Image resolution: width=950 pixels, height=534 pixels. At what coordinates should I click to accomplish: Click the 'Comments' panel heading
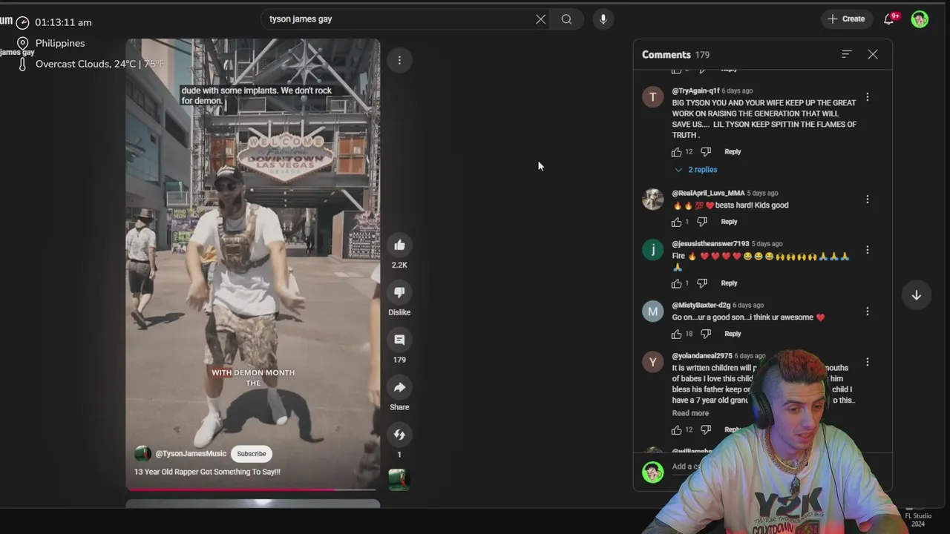(666, 55)
